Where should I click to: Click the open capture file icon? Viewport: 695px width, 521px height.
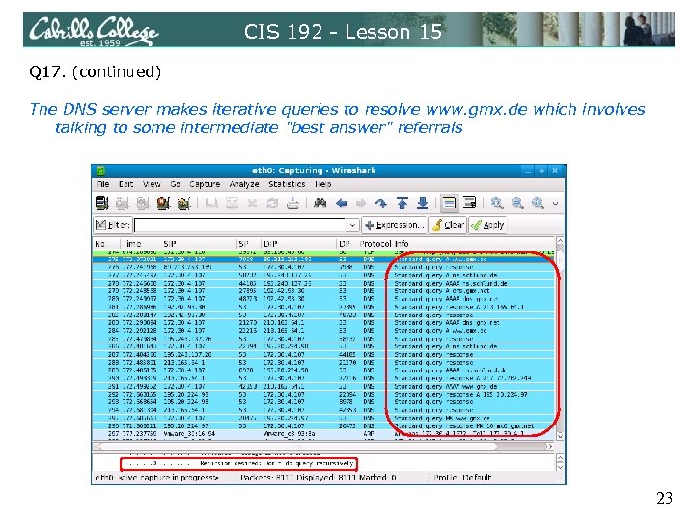tap(211, 204)
